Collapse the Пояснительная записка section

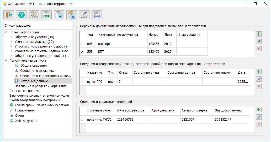(x=6, y=61)
